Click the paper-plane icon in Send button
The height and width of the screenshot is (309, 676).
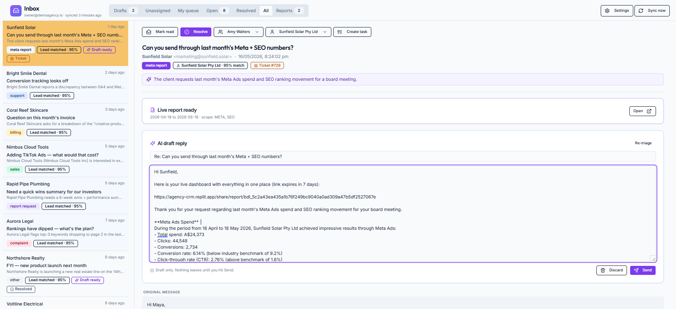pyautogui.click(x=636, y=270)
